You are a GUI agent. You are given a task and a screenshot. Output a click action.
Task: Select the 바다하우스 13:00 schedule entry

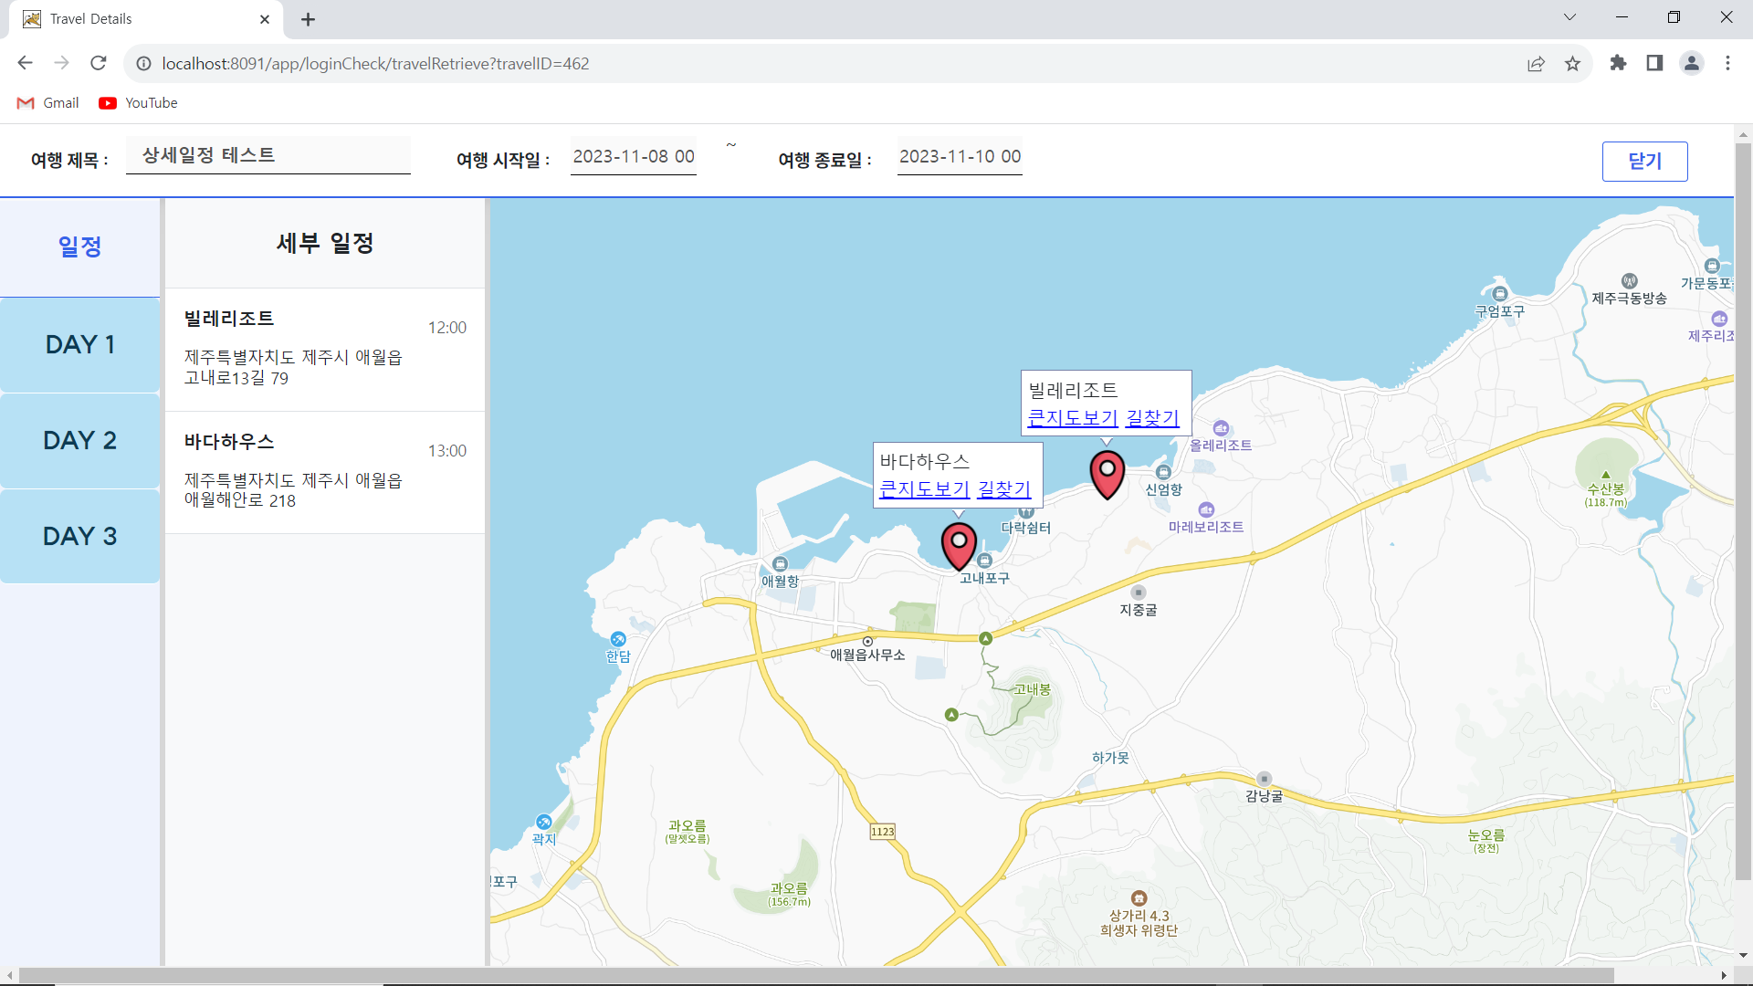pyautogui.click(x=325, y=471)
